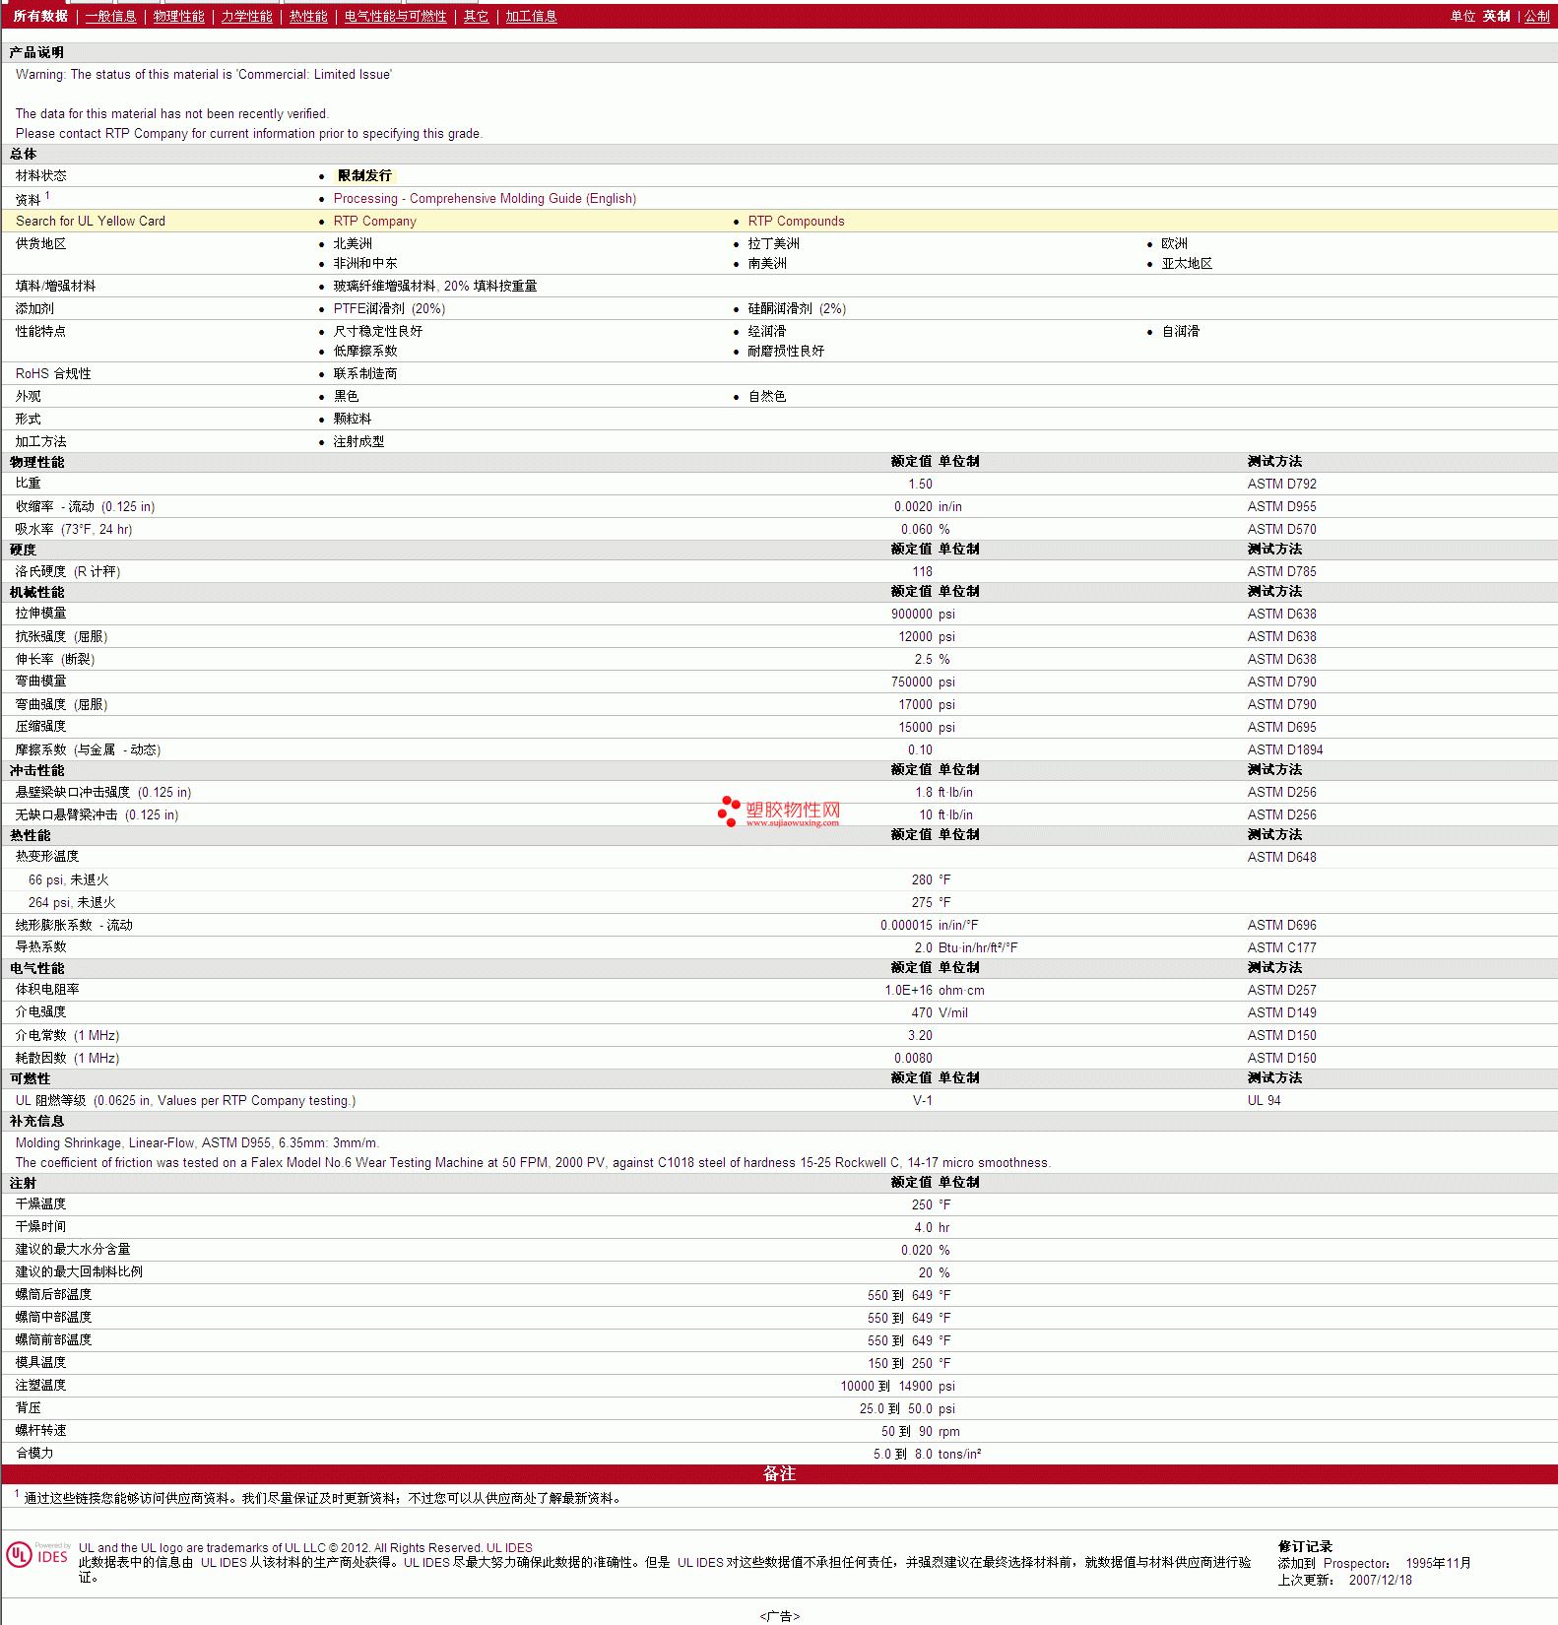The width and height of the screenshot is (1558, 1625).
Task: Open Processing Comprehensive Molding Guide link
Action: click(485, 198)
